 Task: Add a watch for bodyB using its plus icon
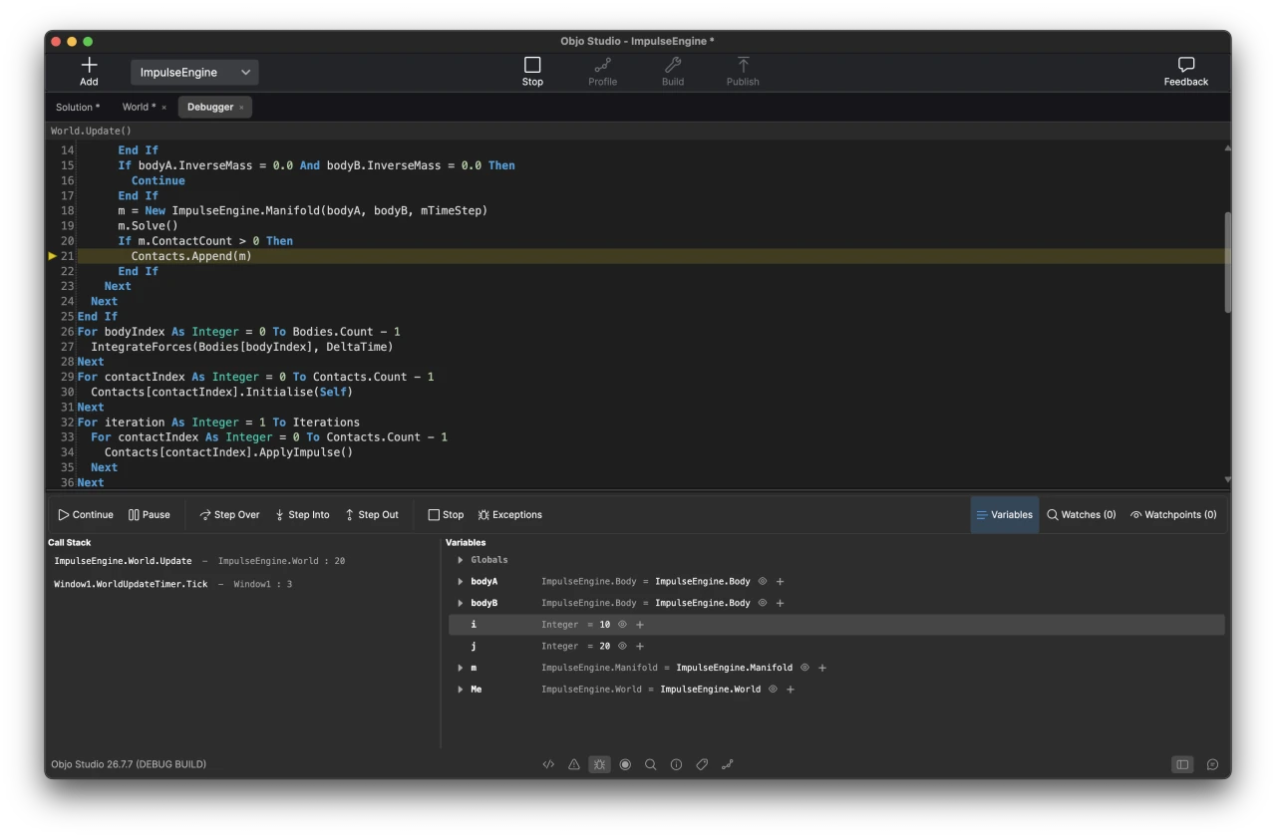pyautogui.click(x=781, y=604)
